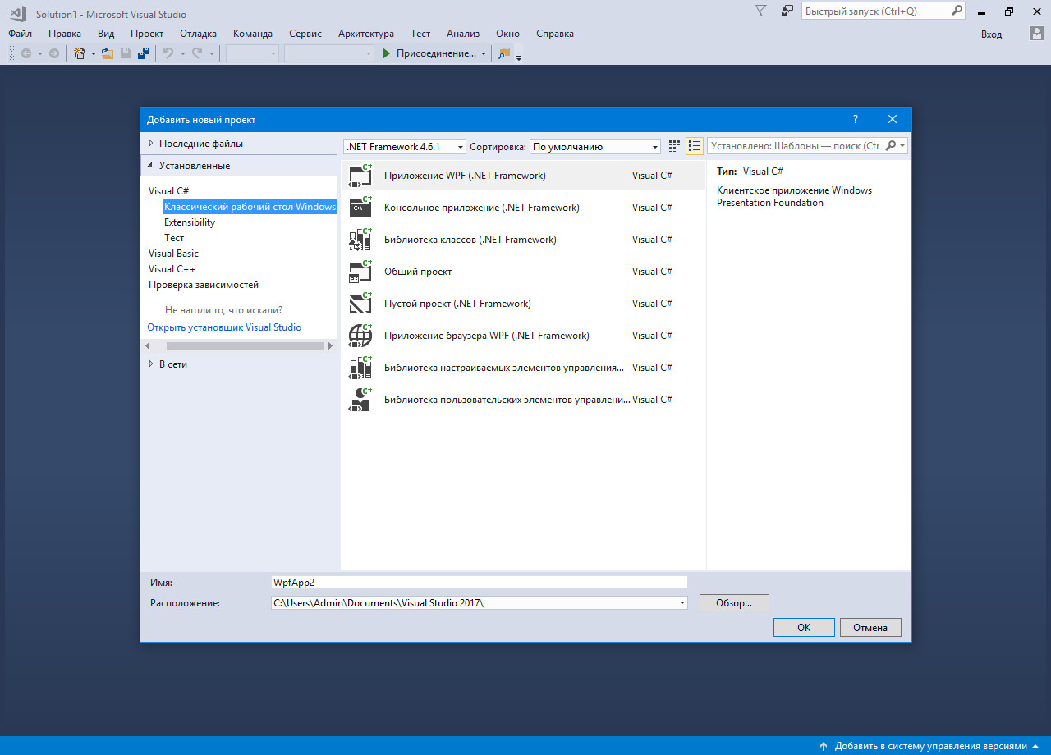The image size is (1051, 755).
Task: Expand the Последние файлы section
Action: 150,143
